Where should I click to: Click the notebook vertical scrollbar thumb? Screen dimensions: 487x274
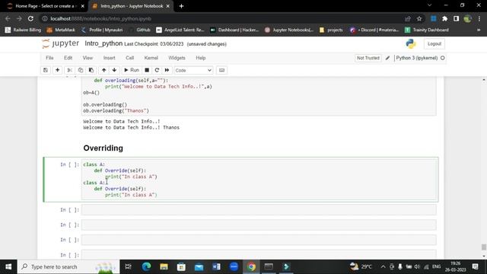[484, 247]
